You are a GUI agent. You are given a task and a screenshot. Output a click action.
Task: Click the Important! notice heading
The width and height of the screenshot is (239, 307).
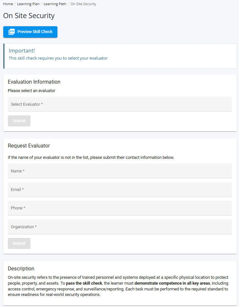click(22, 51)
